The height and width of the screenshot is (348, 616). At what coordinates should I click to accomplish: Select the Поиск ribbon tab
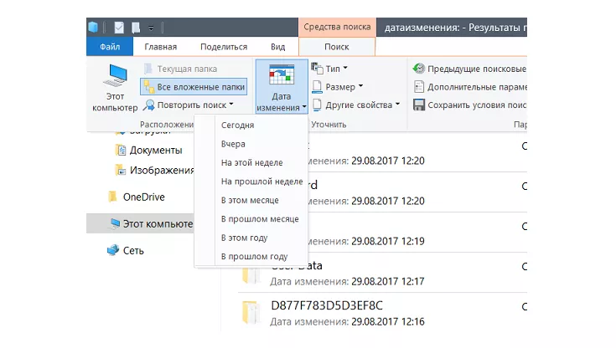337,47
